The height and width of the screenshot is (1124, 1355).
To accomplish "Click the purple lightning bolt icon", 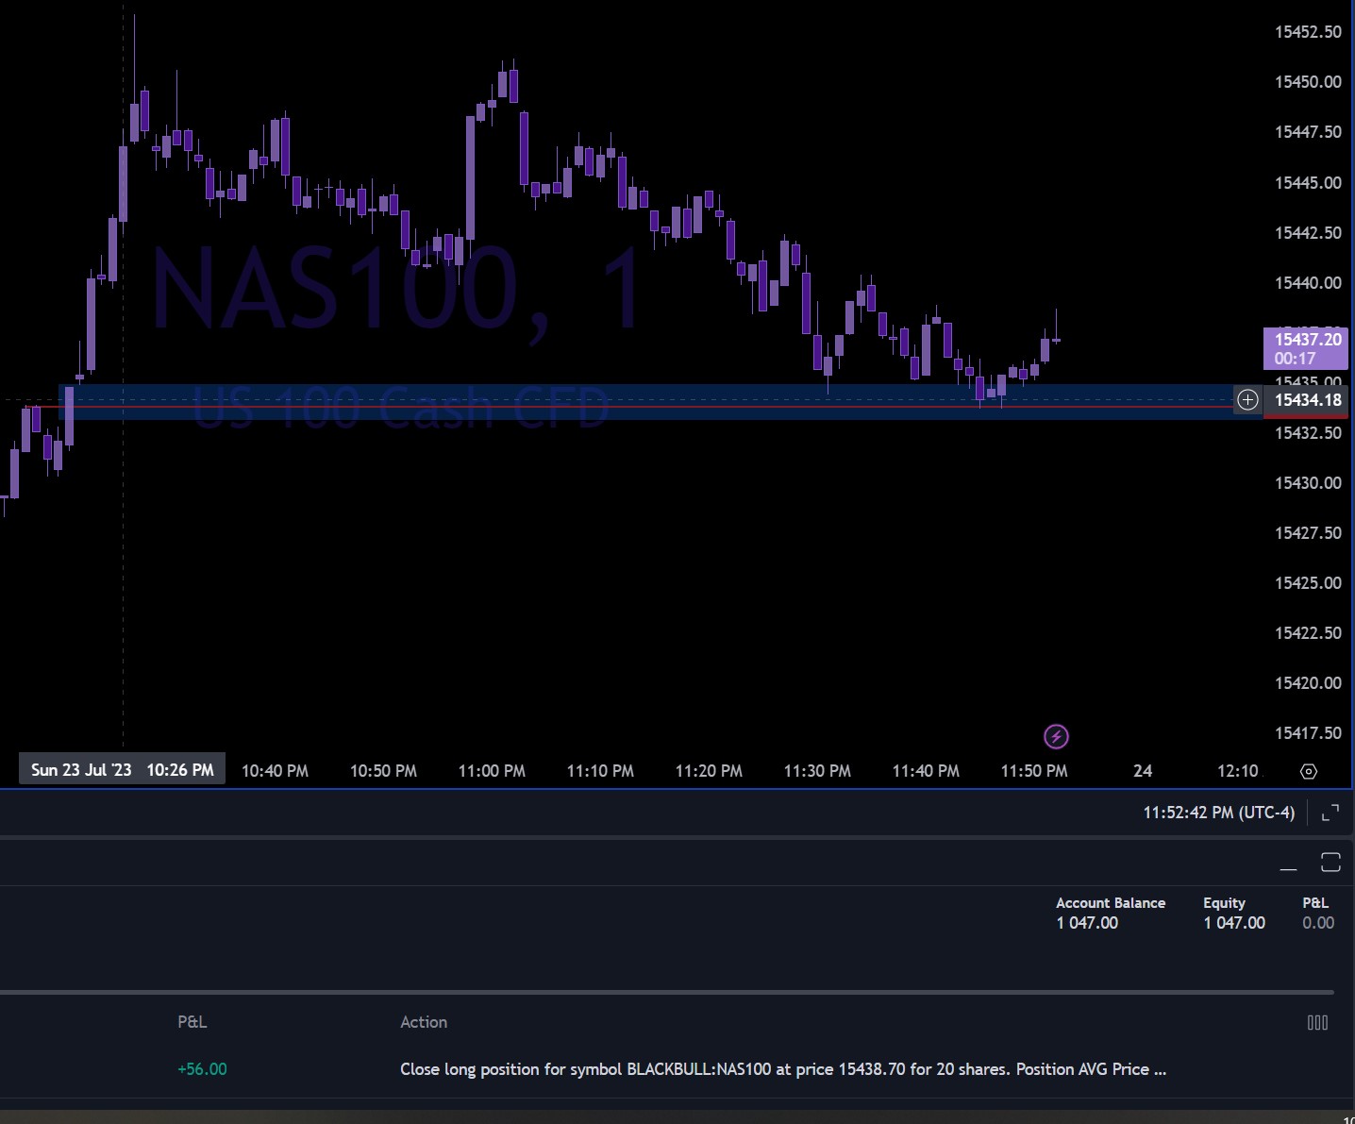I will [1056, 736].
